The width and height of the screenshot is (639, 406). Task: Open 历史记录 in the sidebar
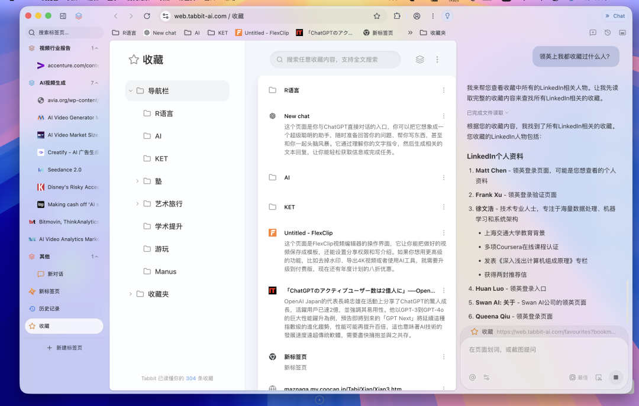(64, 308)
